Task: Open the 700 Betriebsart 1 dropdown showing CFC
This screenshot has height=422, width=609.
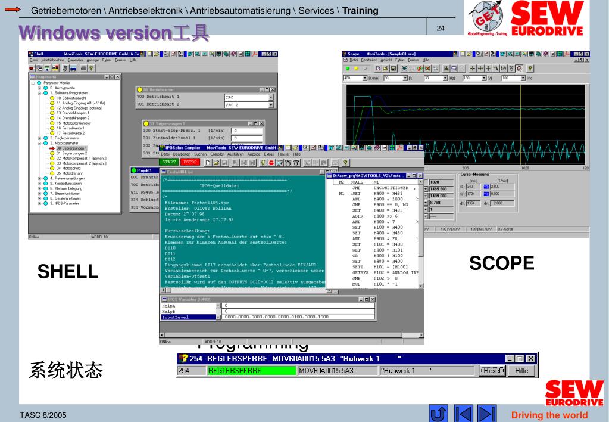Action: tap(271, 97)
